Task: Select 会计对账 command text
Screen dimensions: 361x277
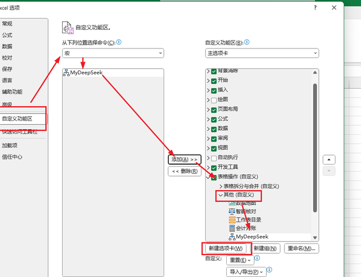Action: pos(246,228)
